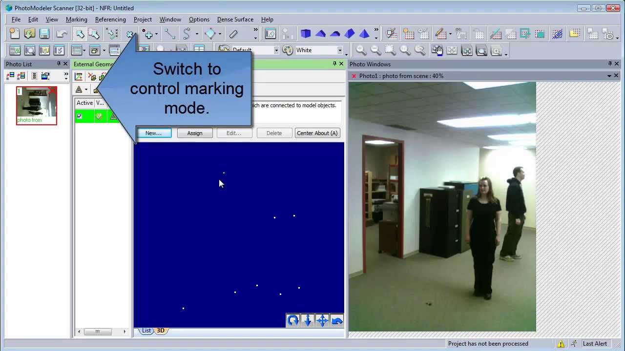This screenshot has height=351, width=625.
Task: Click the first Photo List toolbar icon
Action: (10, 76)
